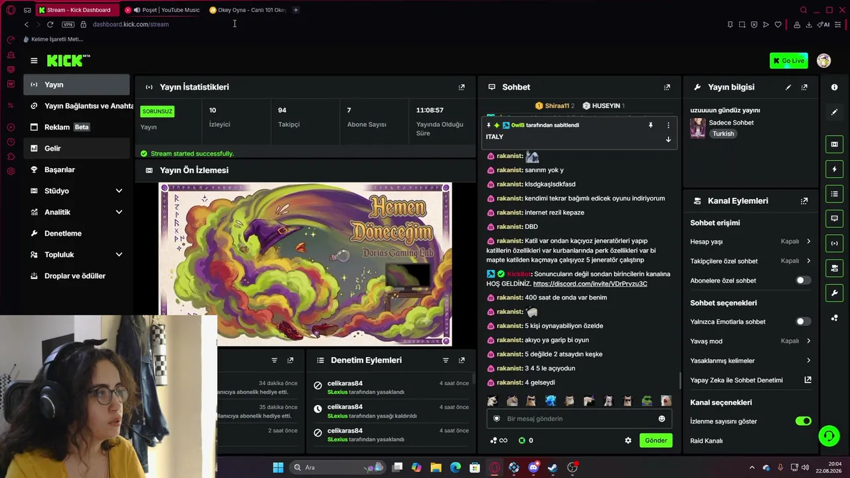The width and height of the screenshot is (850, 478).
Task: Open Opera VPN badge
Action: [x=68, y=25]
